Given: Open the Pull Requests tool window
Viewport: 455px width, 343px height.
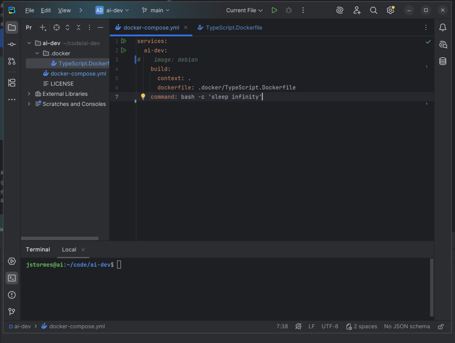Looking at the screenshot, I should tap(12, 61).
